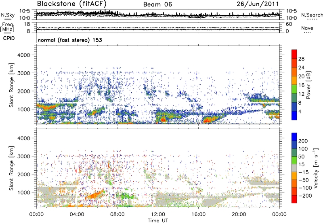323x223 pixels.
Task: Click the '−200' Velocity colorbar value
Action: 305,196
